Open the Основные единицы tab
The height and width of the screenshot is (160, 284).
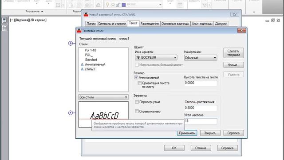point(175,24)
